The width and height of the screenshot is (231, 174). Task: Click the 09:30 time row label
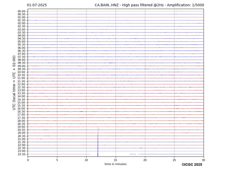coord(21,69)
